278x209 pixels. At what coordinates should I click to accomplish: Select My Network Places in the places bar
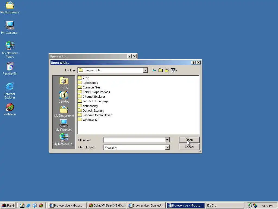[64, 140]
